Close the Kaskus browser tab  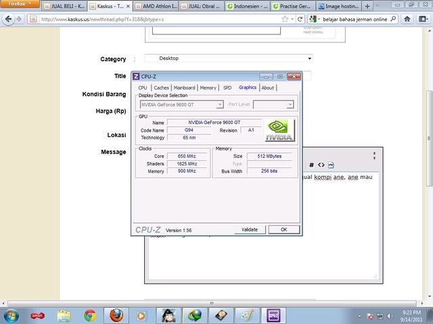[x=128, y=6]
